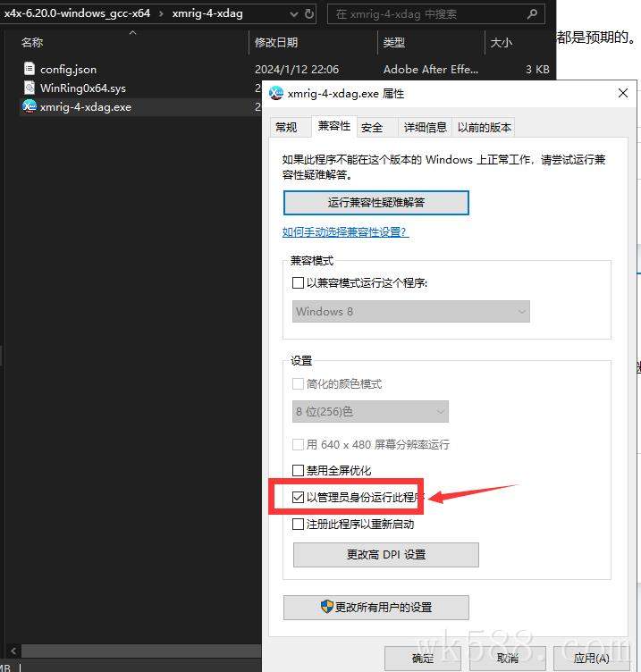Close the xmrig-4-xdag.exe properties dialog
641x672 pixels.
point(623,93)
